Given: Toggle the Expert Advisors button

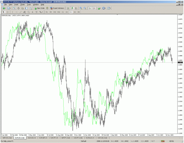Looking at the screenshot, I should 57,8.
